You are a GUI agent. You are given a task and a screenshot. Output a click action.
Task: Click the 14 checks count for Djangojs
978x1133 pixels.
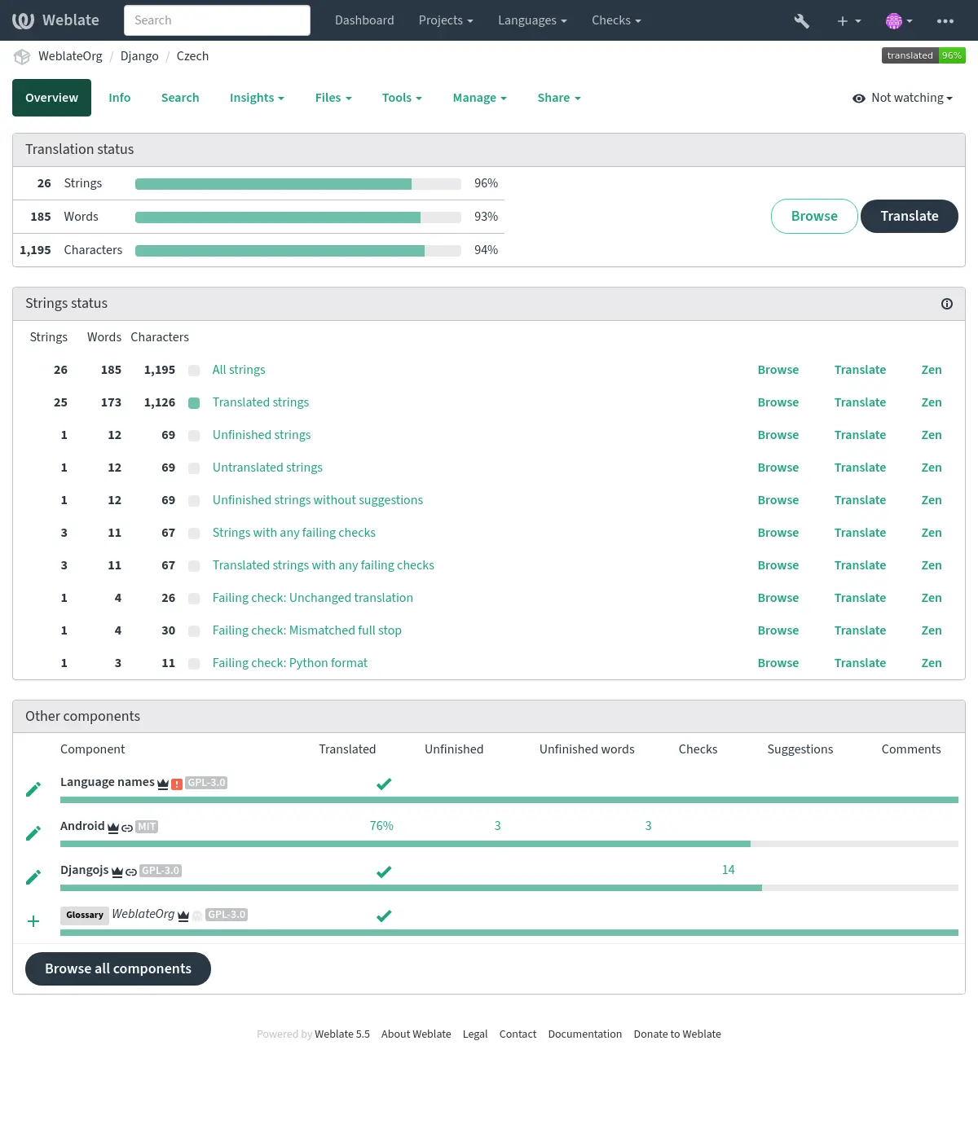[728, 870]
